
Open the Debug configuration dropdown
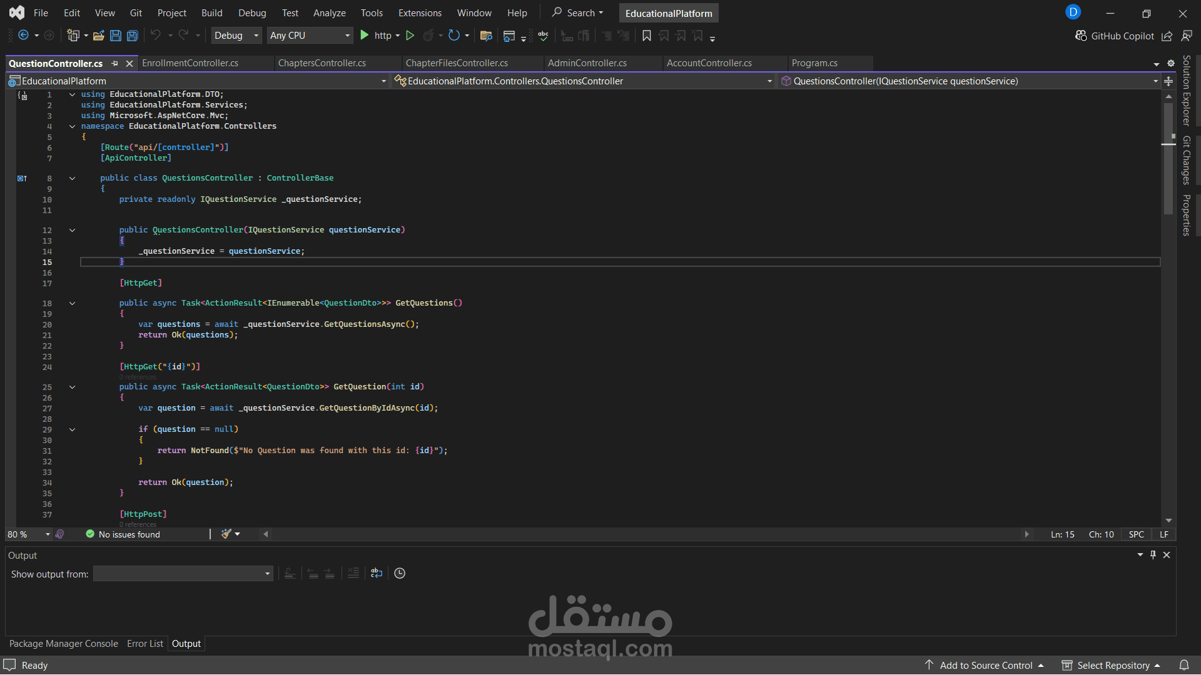[x=236, y=36]
